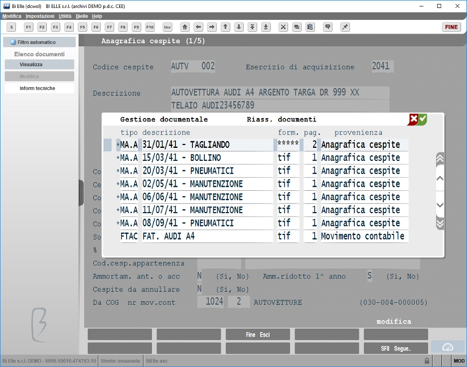This screenshot has width=467, height=367.
Task: Click the FTAC type cell
Action: (129, 237)
